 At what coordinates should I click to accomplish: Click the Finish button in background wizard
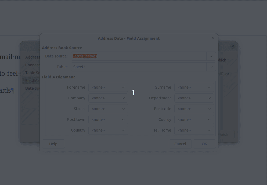[226, 135]
